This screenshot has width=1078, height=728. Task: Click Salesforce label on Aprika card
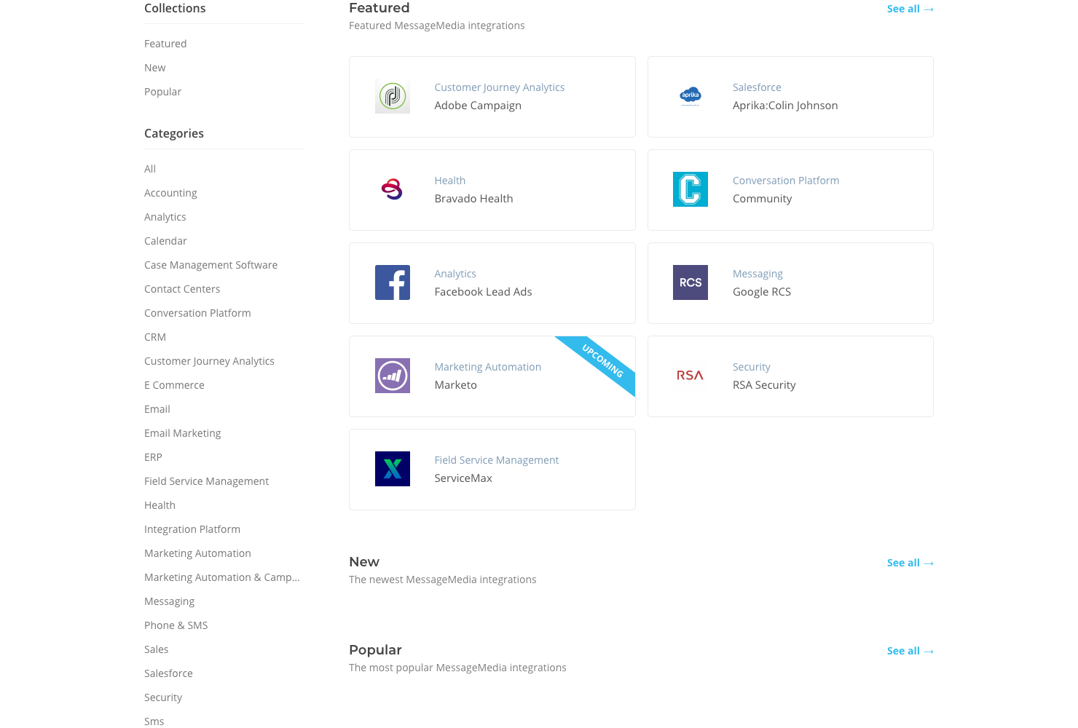coord(757,87)
